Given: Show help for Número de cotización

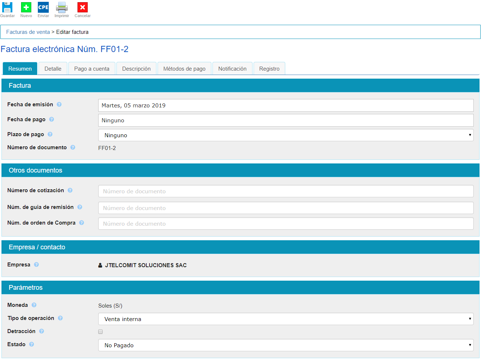Looking at the screenshot, I should click(70, 190).
